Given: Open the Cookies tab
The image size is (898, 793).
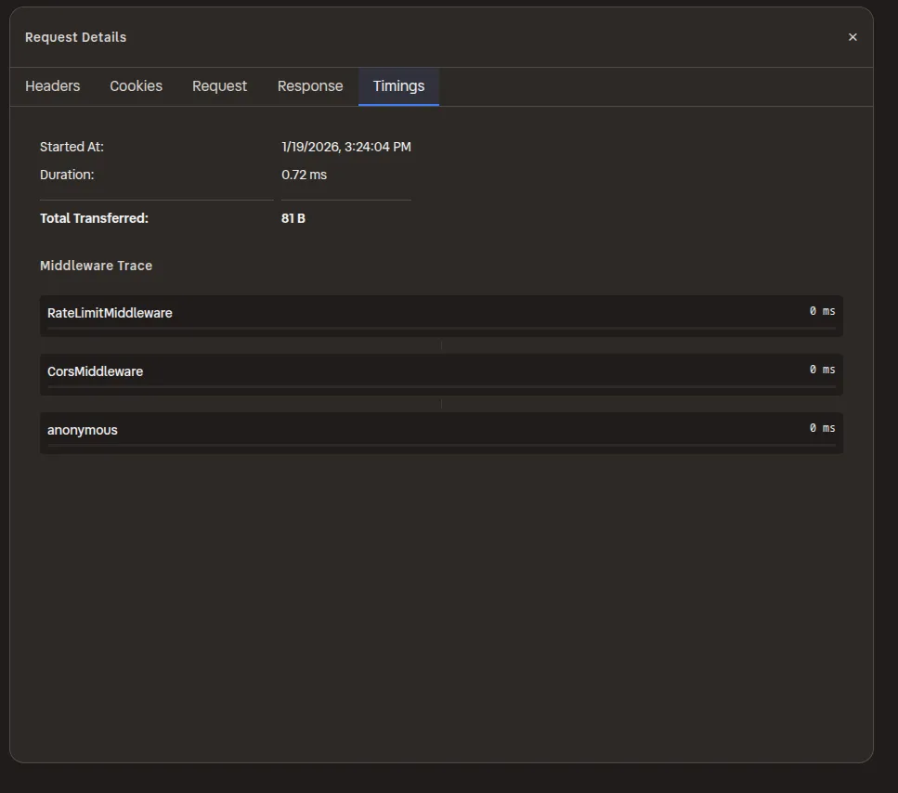Looking at the screenshot, I should pyautogui.click(x=136, y=85).
